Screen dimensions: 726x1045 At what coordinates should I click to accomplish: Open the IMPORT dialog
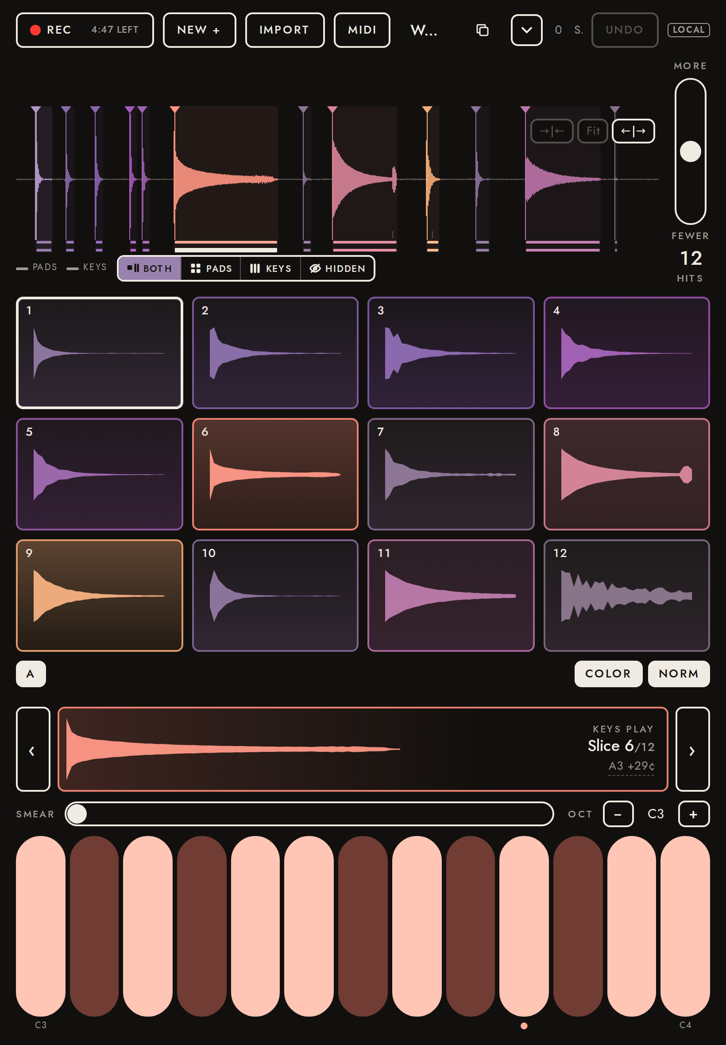click(x=285, y=30)
